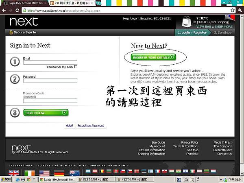The height and width of the screenshot is (183, 244).
Task: Open Returns Information footer link
Action: point(152,150)
